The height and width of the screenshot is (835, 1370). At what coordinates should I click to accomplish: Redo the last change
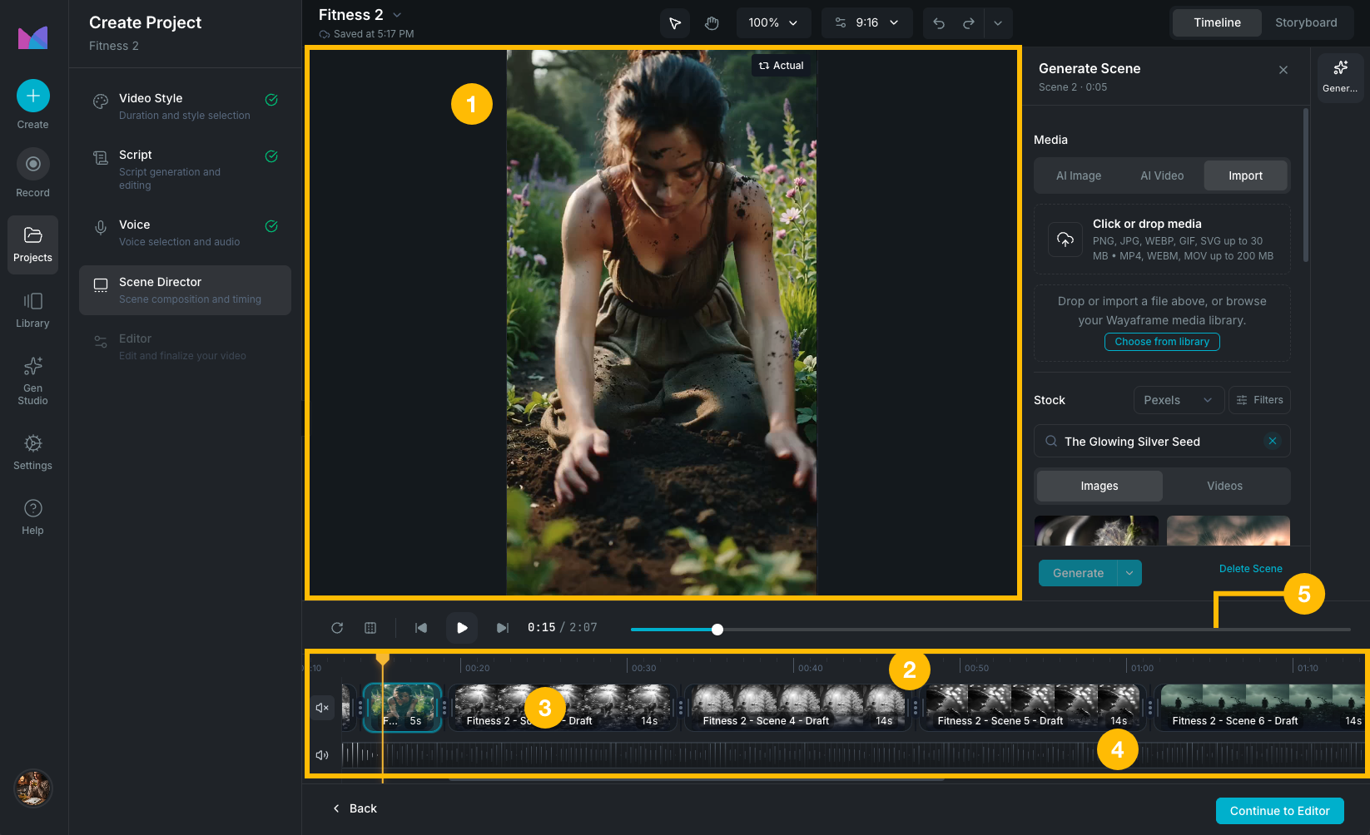(968, 22)
